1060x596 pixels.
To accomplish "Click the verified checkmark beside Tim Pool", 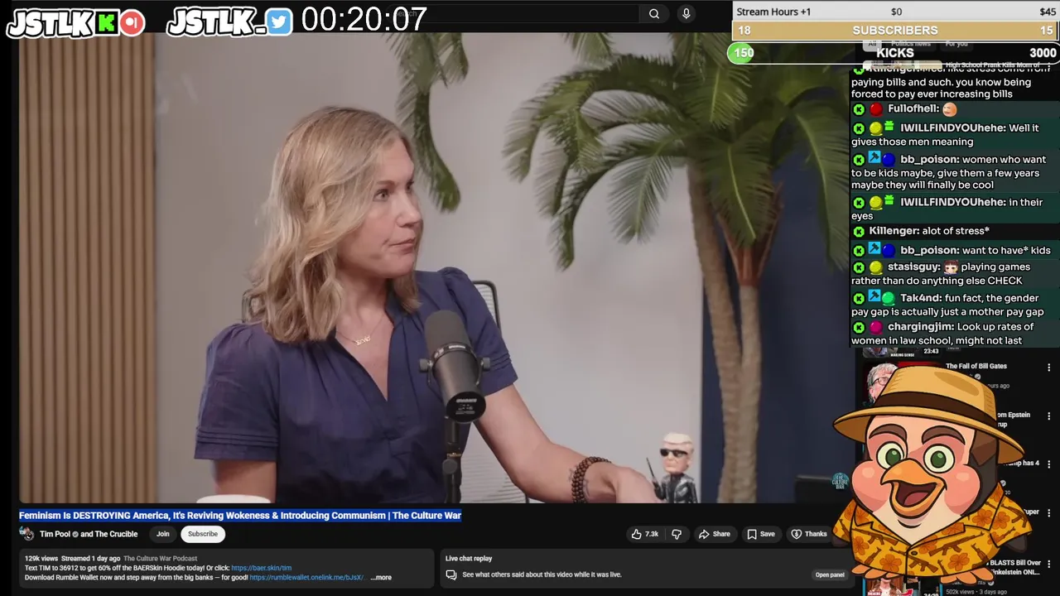I will click(x=75, y=535).
